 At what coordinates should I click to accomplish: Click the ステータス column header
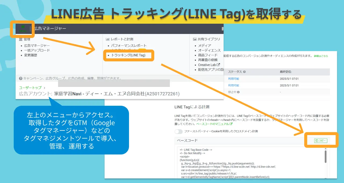pyautogui.click(x=235, y=72)
